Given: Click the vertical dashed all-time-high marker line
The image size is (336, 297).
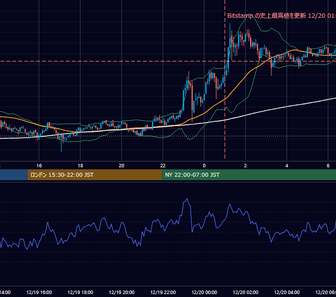Looking at the screenshot, I should point(225,79).
